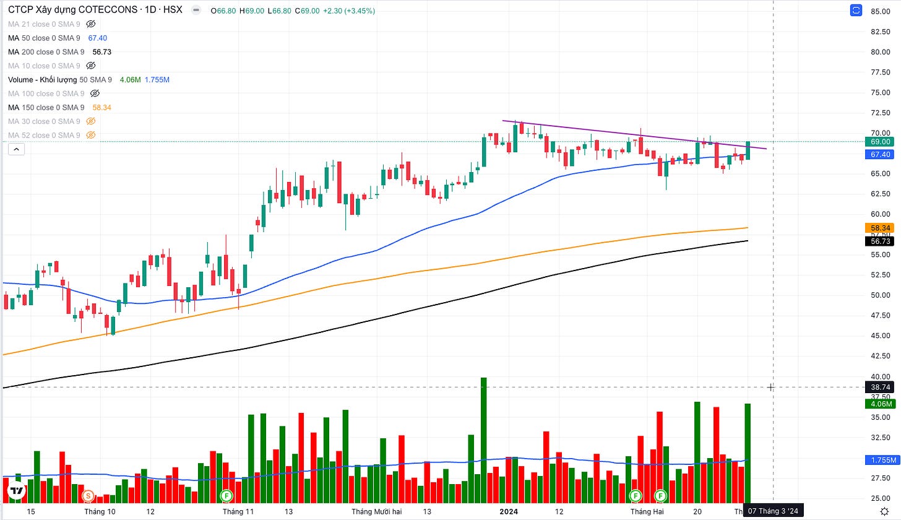Click the orange S split marker near Tháng 10

click(88, 496)
